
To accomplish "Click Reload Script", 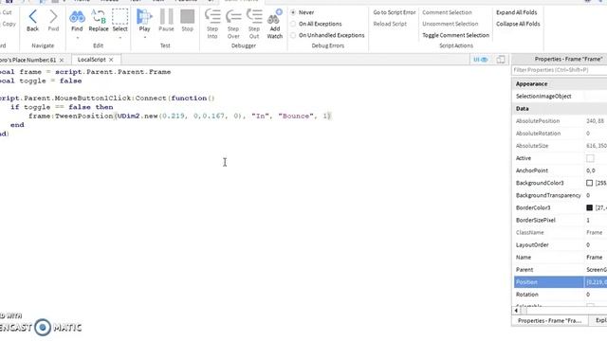I will click(390, 24).
